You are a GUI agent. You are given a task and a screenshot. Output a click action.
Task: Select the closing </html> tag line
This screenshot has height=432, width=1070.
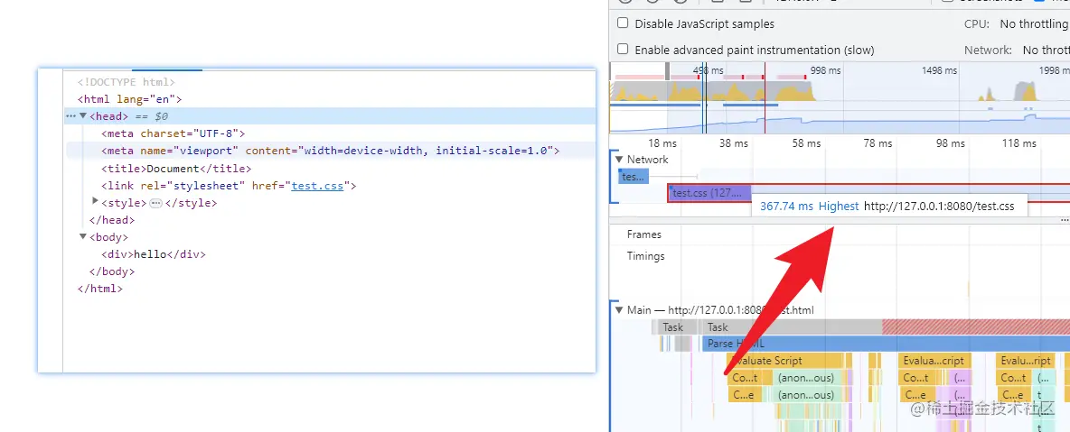pos(100,289)
